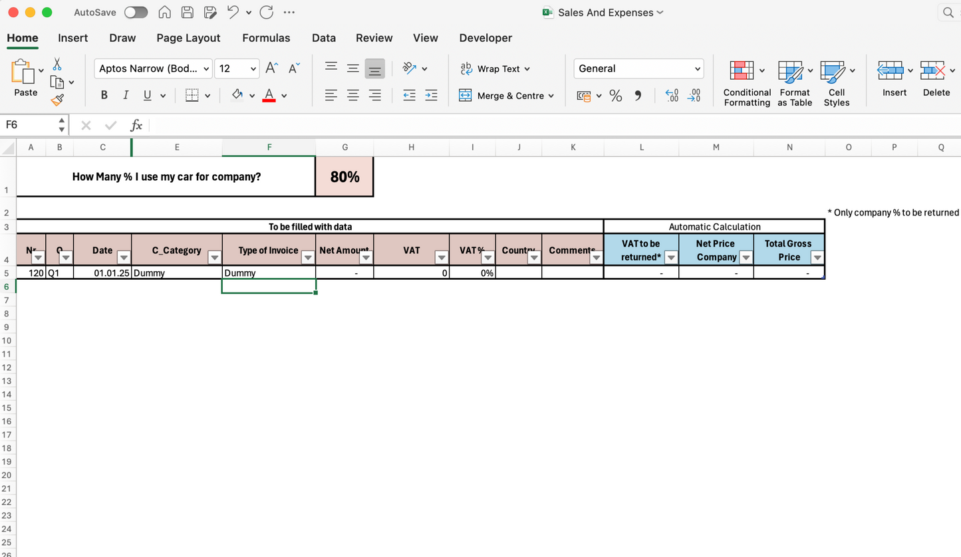Image resolution: width=961 pixels, height=557 pixels.
Task: Toggle Italic formatting
Action: pos(126,96)
